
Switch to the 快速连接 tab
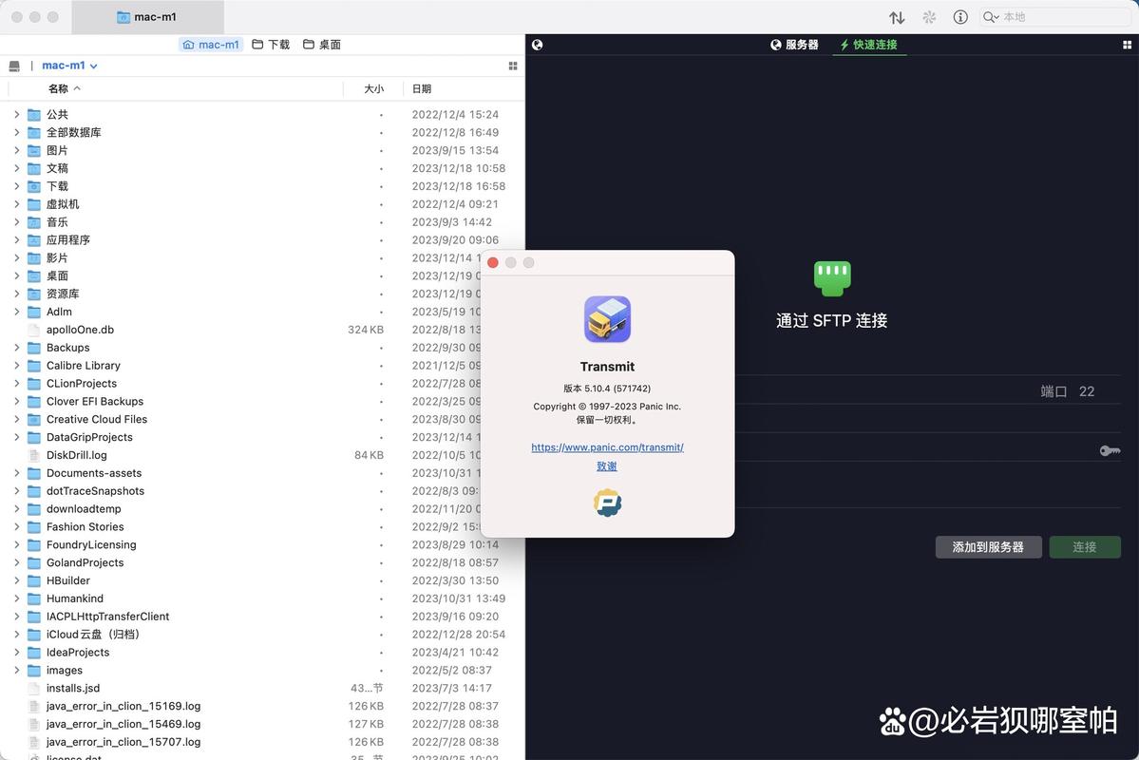[x=869, y=45]
